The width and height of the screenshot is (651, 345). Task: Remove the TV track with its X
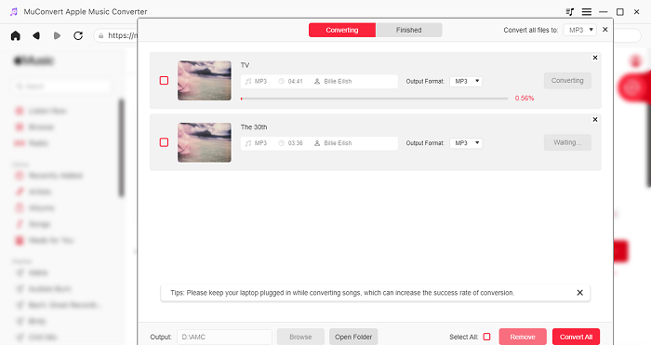[595, 58]
